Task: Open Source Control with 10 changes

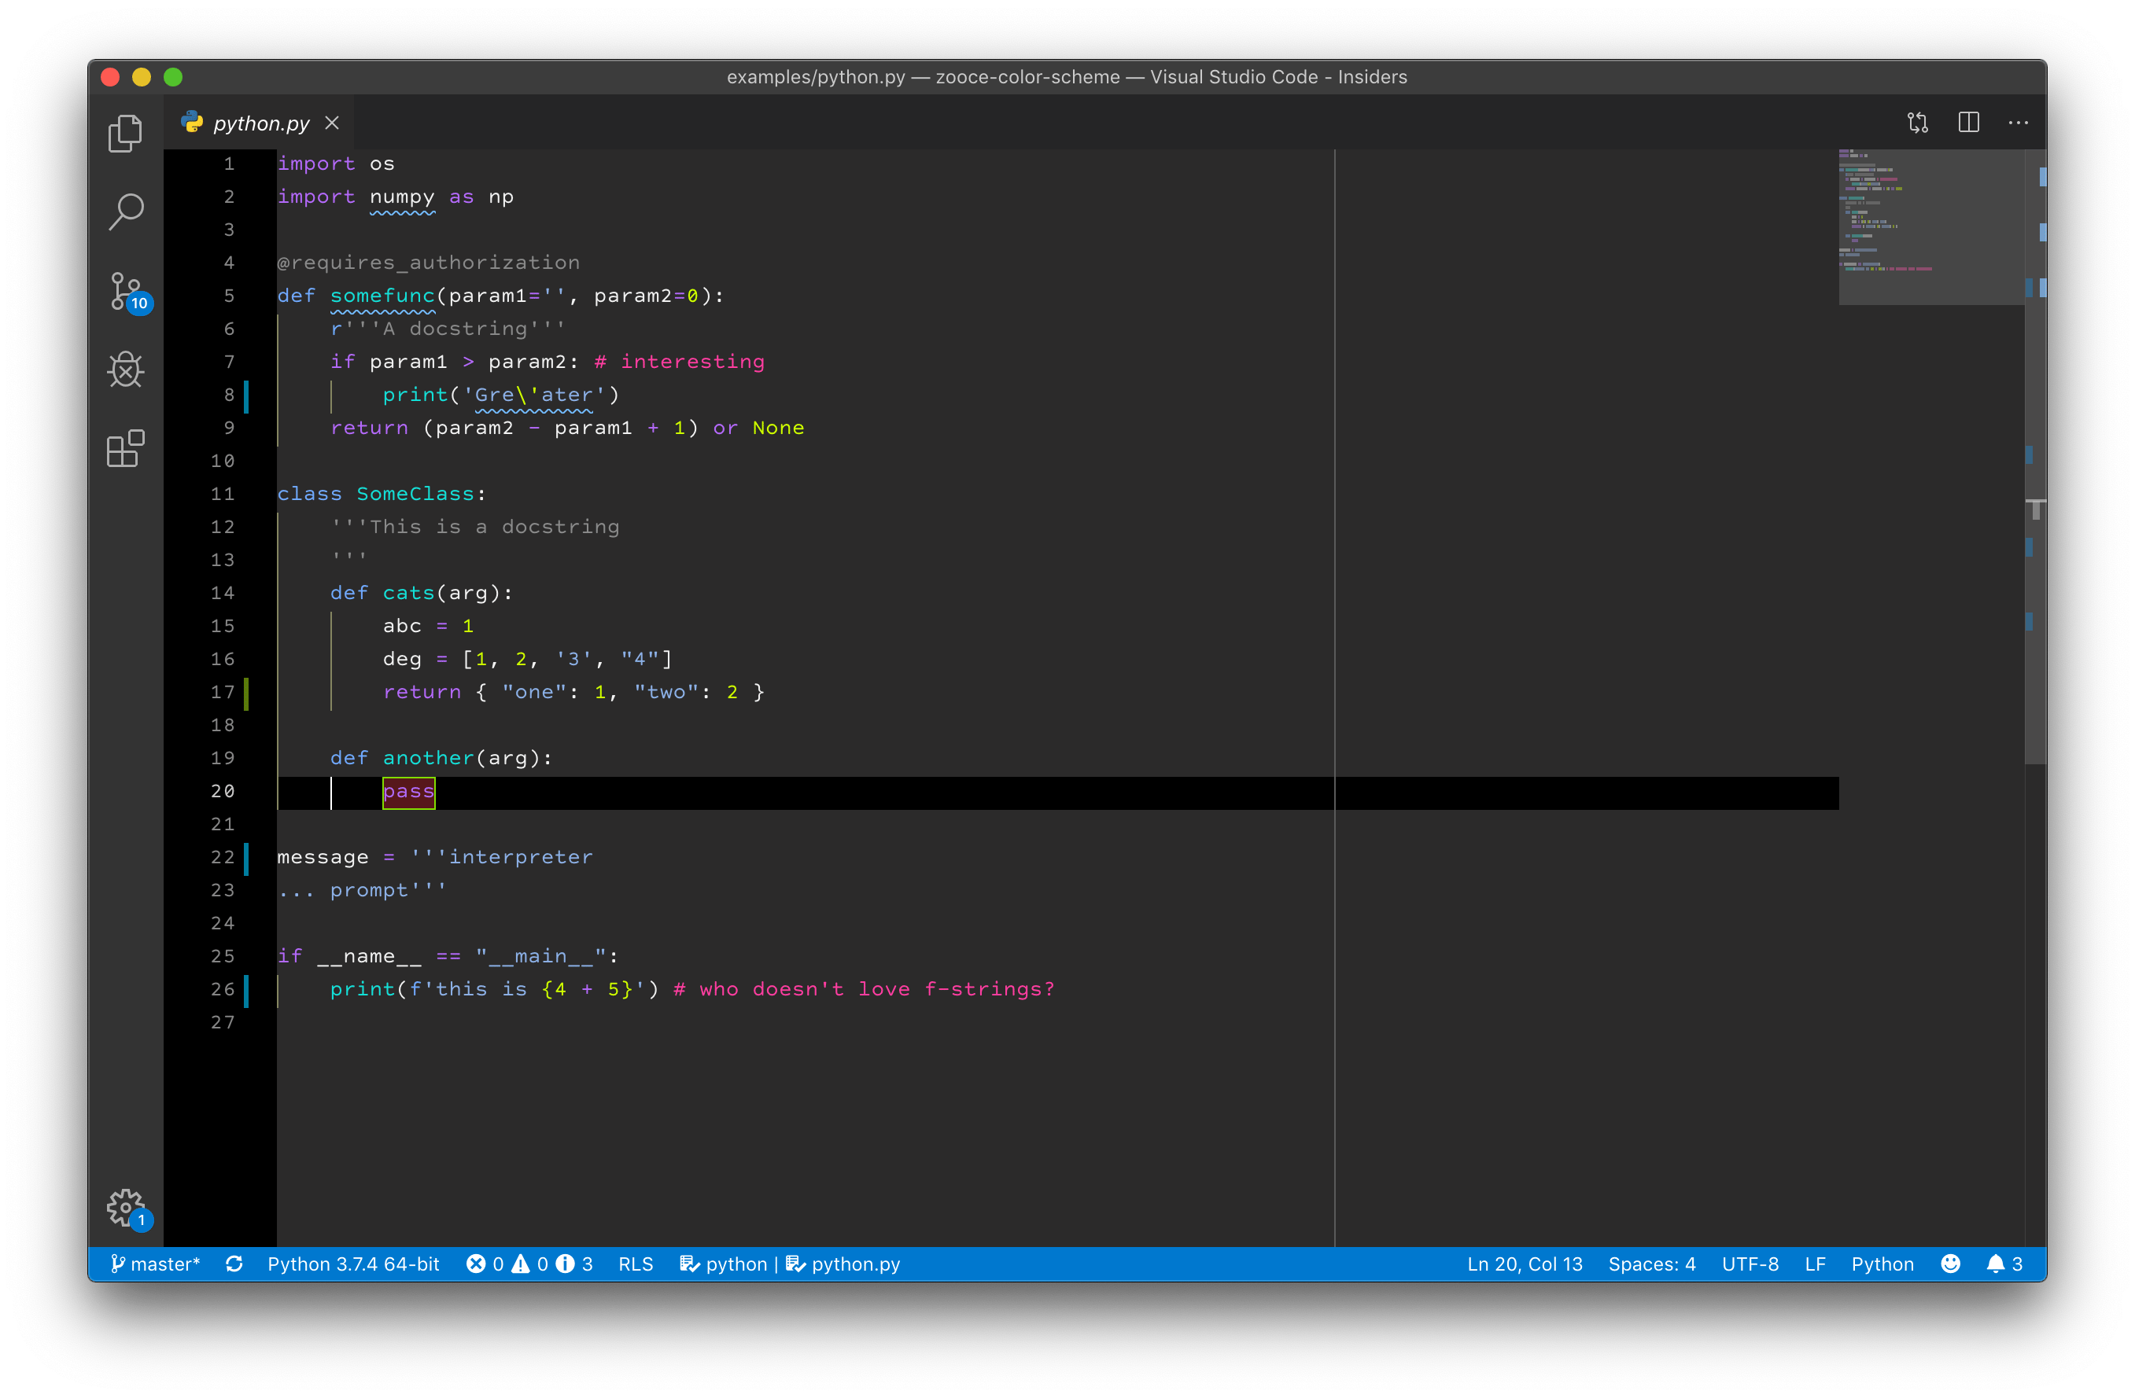Action: click(x=127, y=292)
